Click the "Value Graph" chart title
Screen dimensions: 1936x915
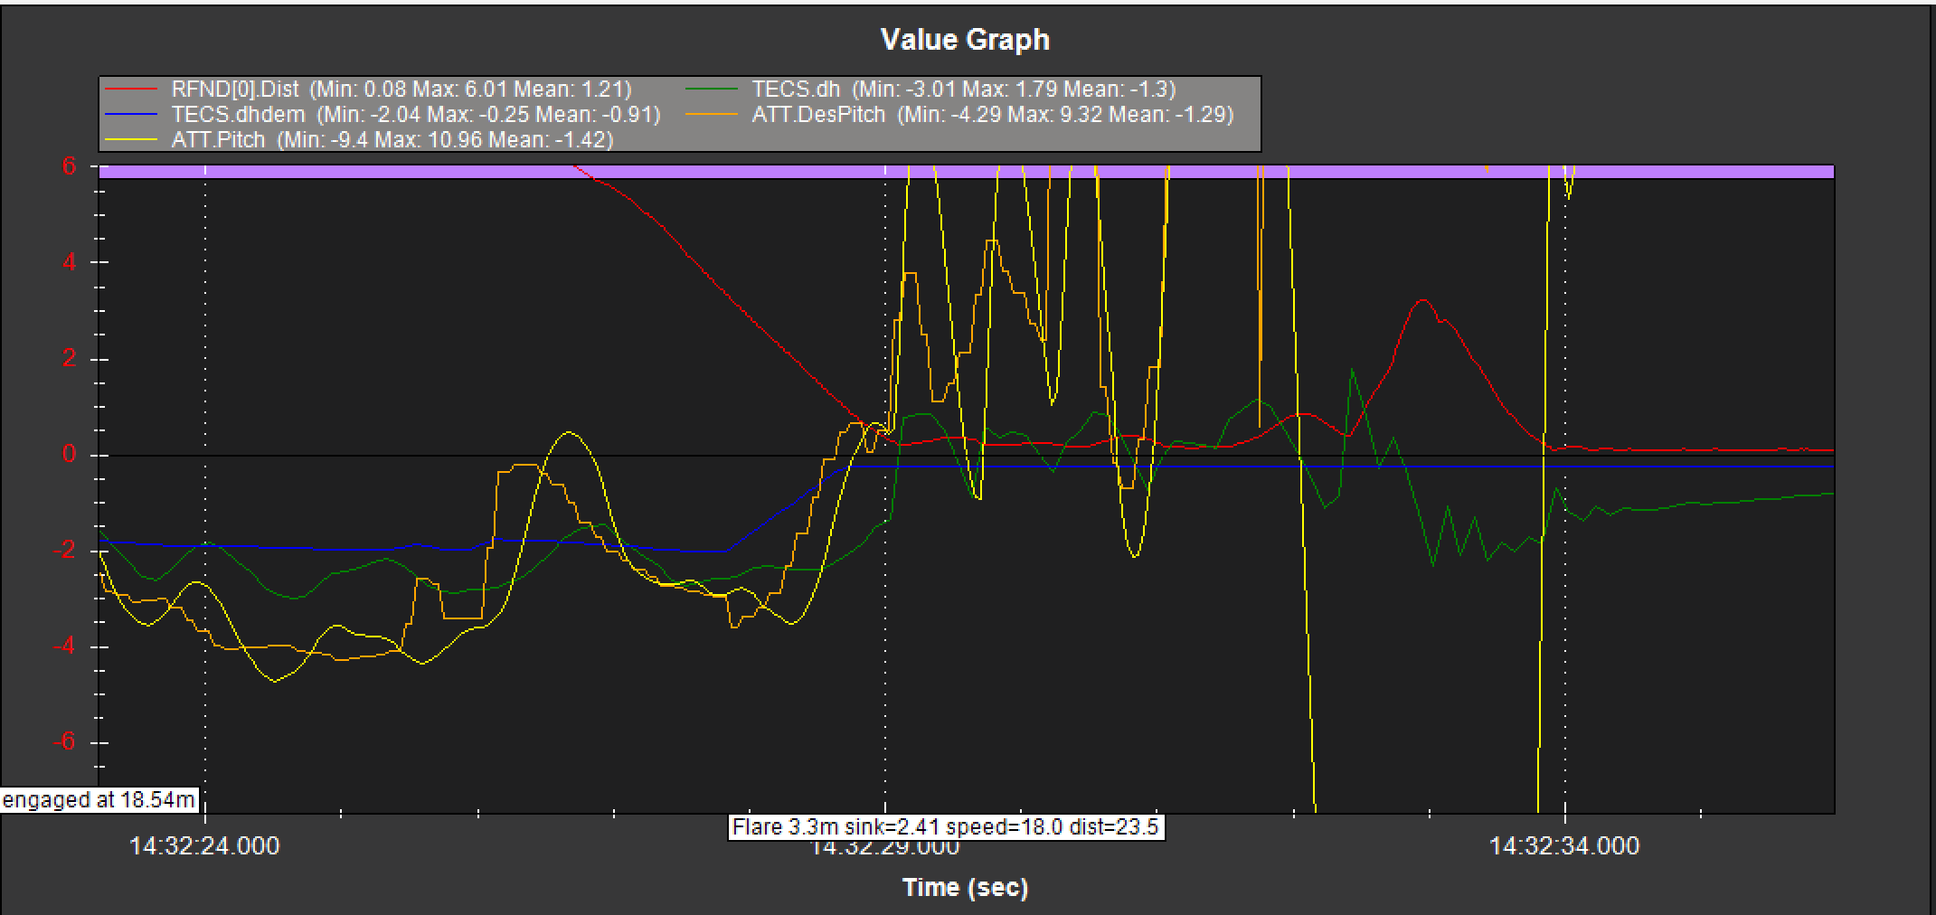[x=965, y=40]
